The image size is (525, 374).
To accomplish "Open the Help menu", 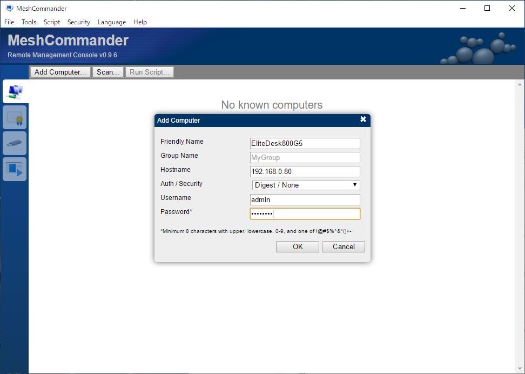I will click(x=140, y=22).
